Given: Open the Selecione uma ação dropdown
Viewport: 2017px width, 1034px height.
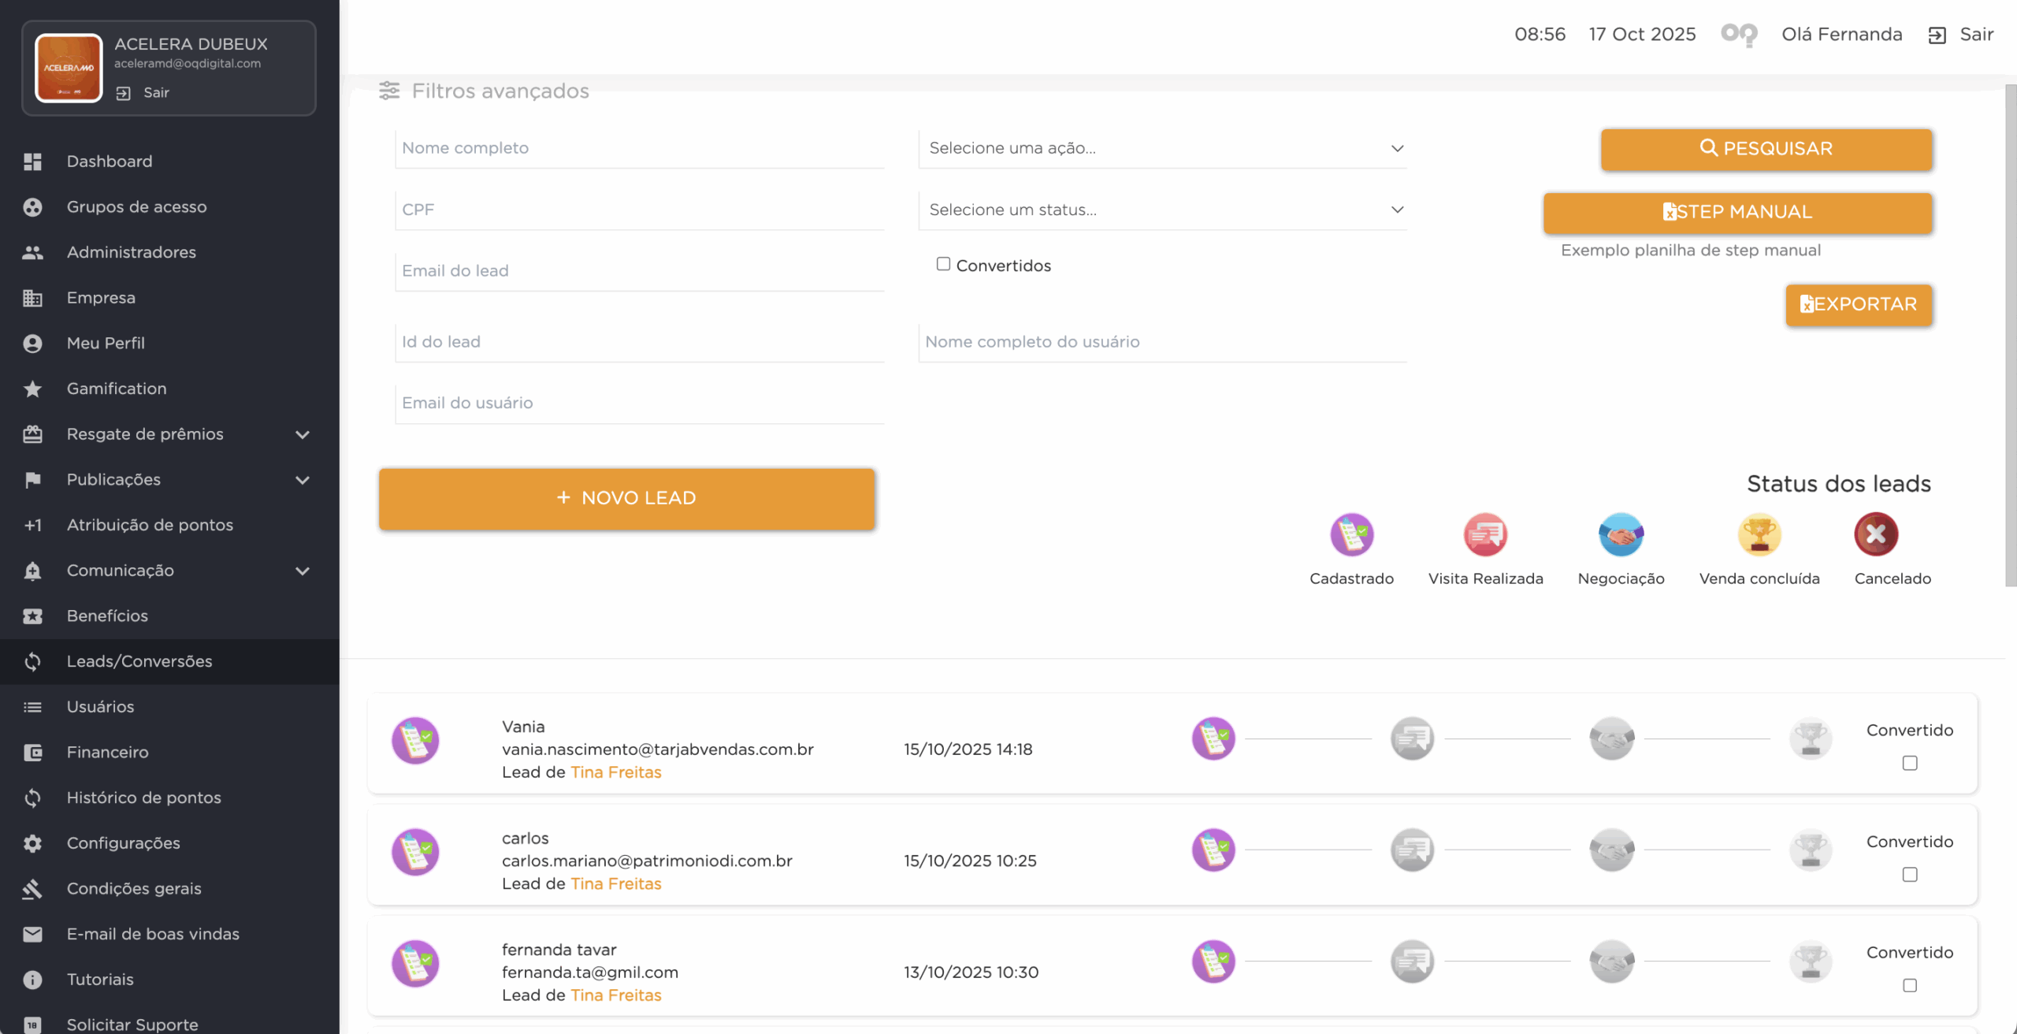Looking at the screenshot, I should (x=1162, y=148).
